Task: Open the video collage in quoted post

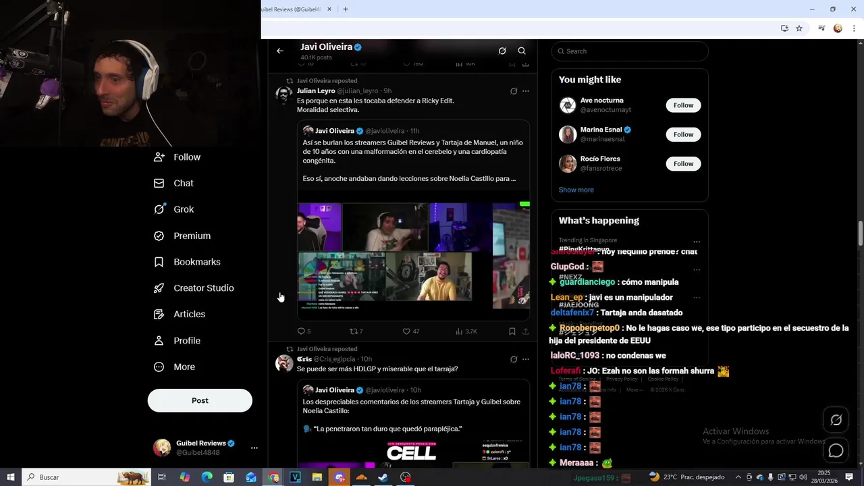Action: tap(413, 255)
